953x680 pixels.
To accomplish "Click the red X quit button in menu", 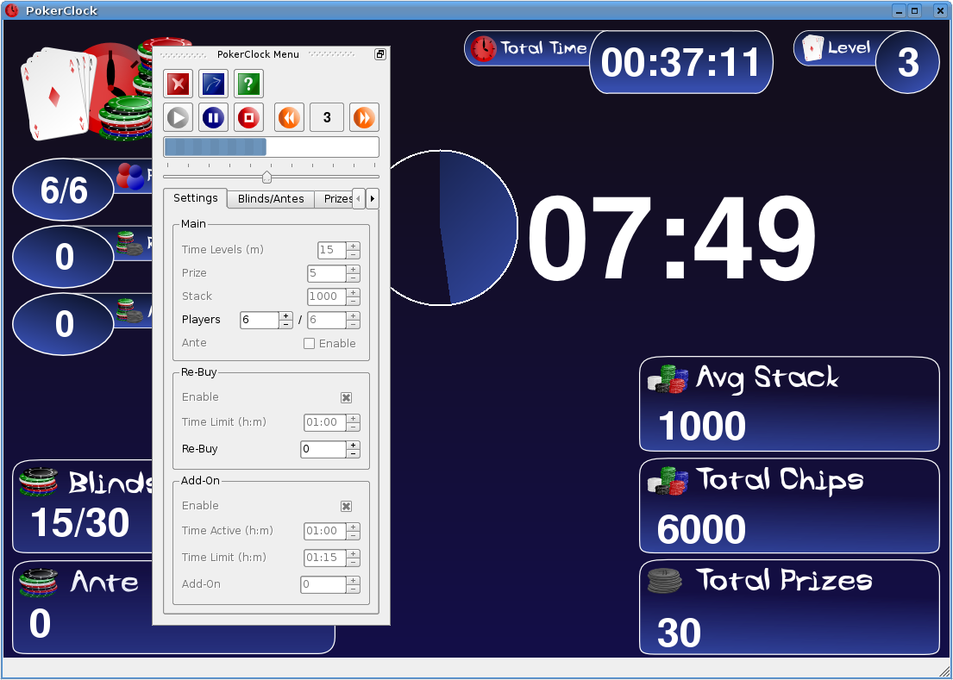I will click(x=178, y=84).
